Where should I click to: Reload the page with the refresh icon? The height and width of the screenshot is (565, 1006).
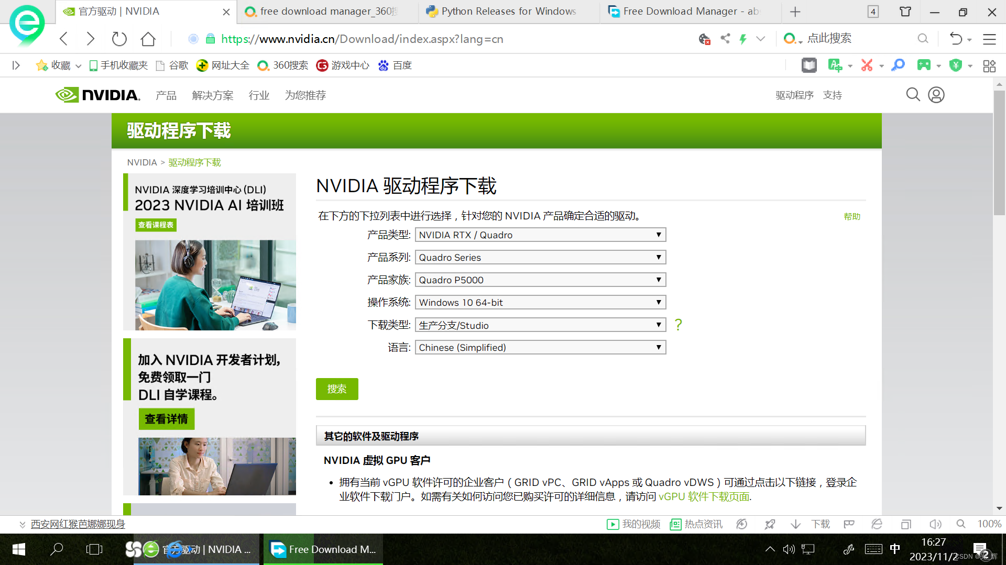click(x=119, y=39)
